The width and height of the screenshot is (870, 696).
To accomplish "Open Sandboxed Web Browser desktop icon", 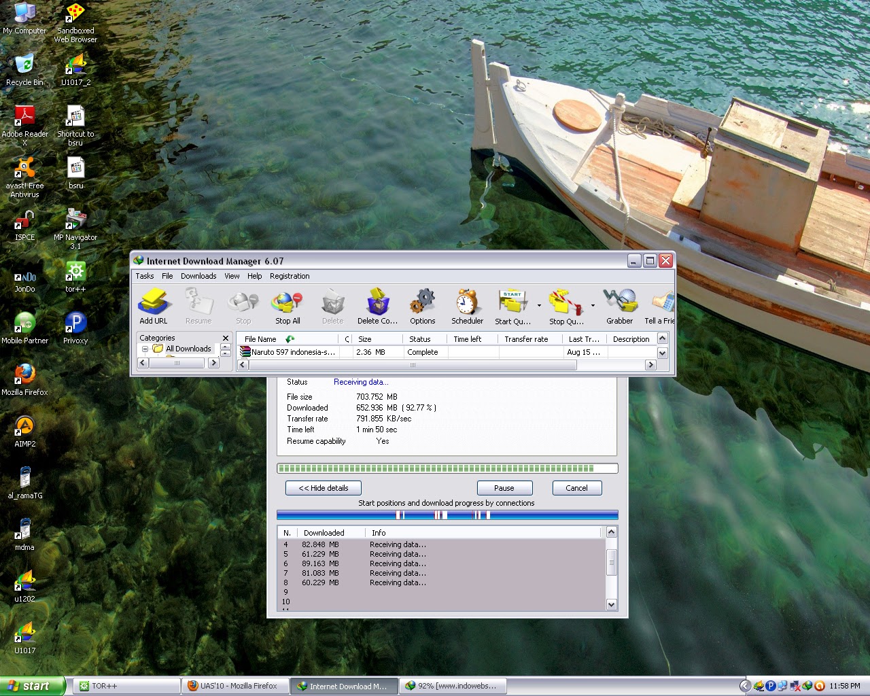I will click(x=75, y=23).
